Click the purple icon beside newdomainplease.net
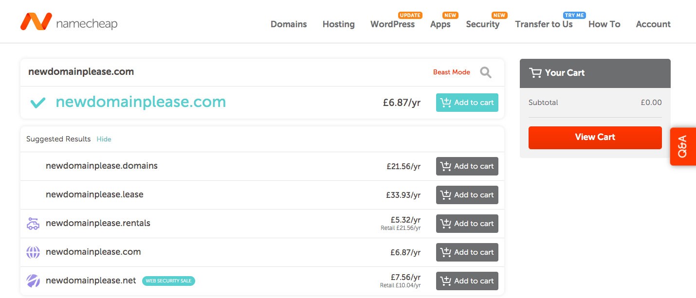 pyautogui.click(x=33, y=281)
